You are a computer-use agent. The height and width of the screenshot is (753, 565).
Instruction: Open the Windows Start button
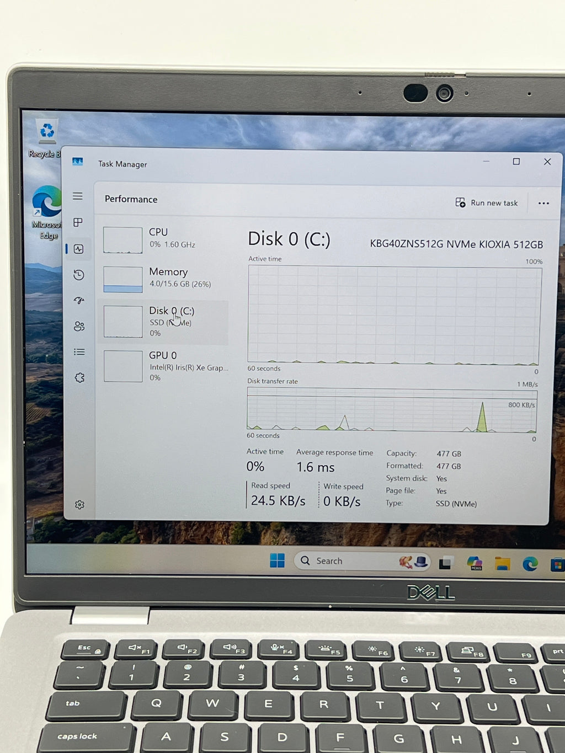(278, 560)
